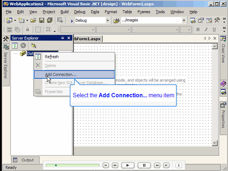Click the designer scroll up arrow

[215, 47]
